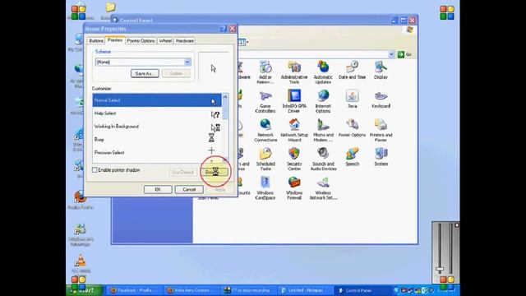Click the Go button in Control Panel

click(x=404, y=54)
